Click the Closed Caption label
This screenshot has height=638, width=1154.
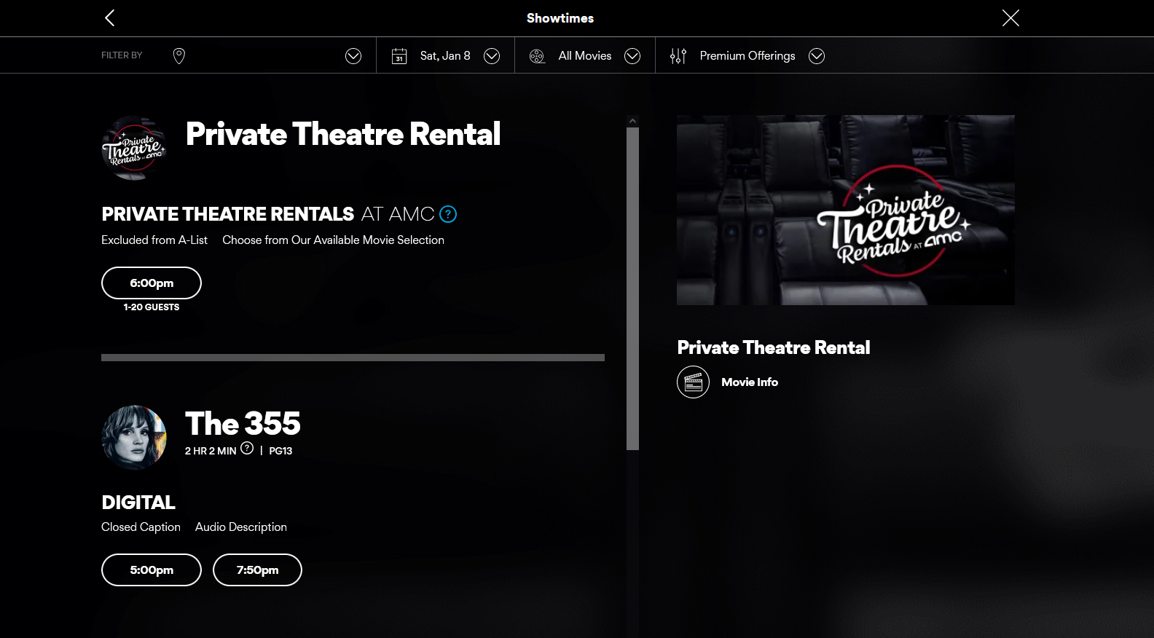pyautogui.click(x=141, y=527)
